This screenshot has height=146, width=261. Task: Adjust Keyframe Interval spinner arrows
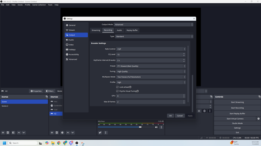(184, 60)
